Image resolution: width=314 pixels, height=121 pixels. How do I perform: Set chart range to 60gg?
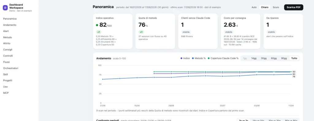(274, 58)
